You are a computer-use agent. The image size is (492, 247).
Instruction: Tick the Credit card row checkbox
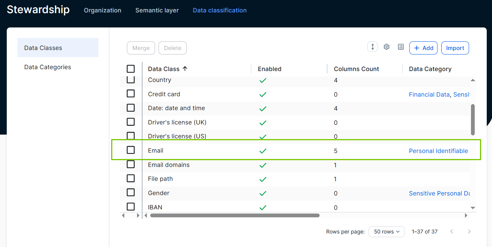[x=131, y=94]
